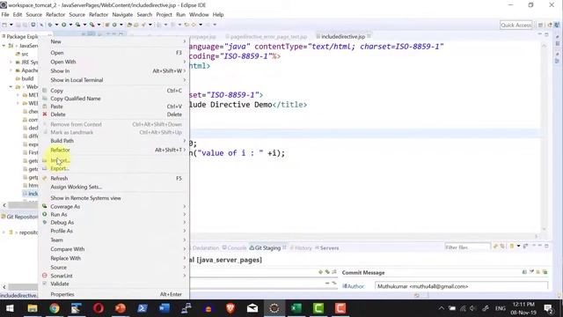
Task: Expand the META-INF folder node
Action: coord(18,95)
